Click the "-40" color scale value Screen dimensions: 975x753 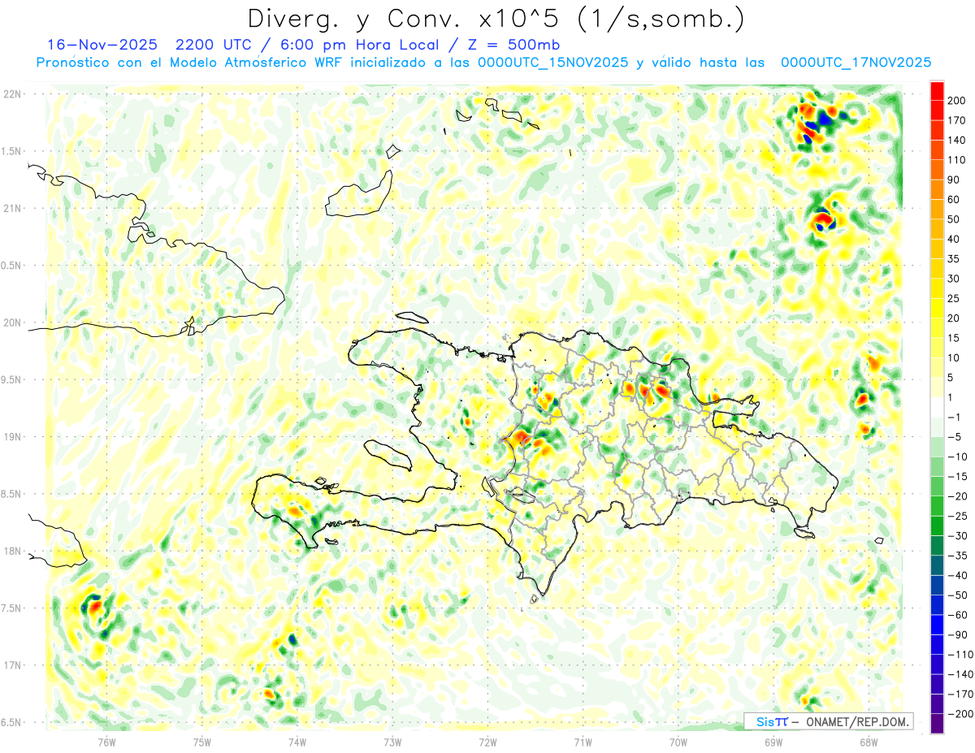pyautogui.click(x=959, y=575)
